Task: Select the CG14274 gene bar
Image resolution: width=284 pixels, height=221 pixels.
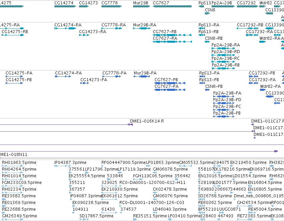Action: [65, 6]
